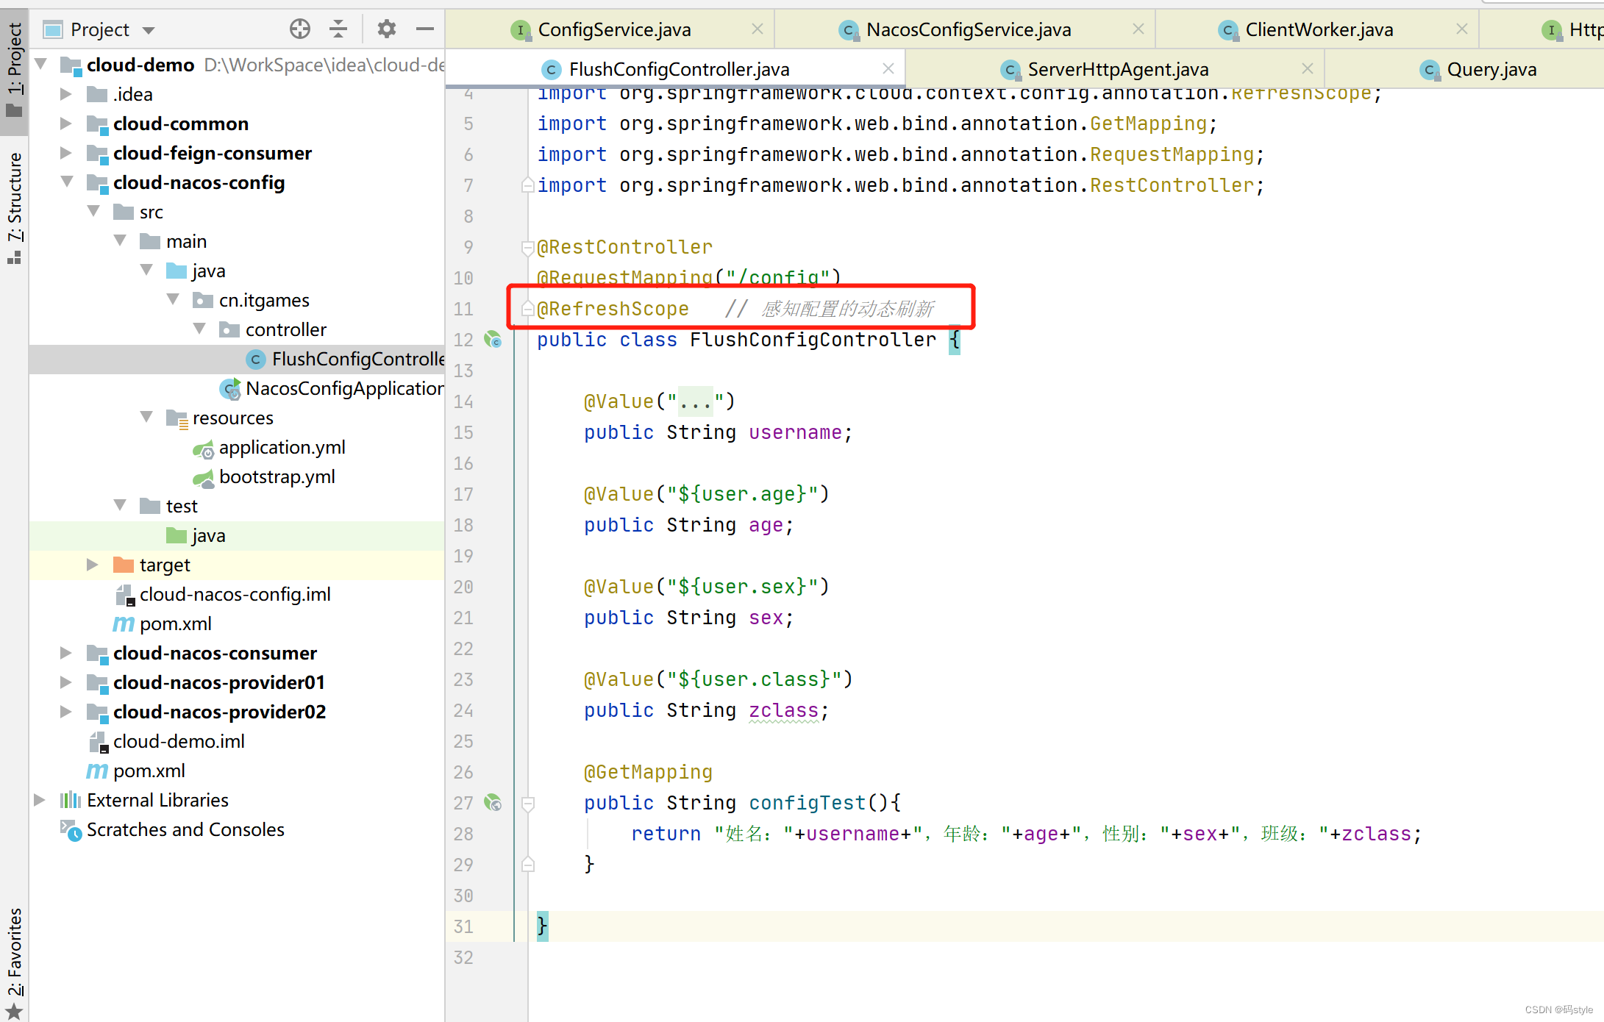1604x1022 pixels.
Task: Close the FlushConfigController.java tab
Action: coord(888,68)
